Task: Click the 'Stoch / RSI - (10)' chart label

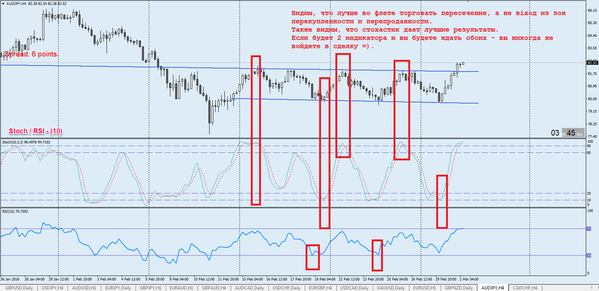Action: pos(36,131)
